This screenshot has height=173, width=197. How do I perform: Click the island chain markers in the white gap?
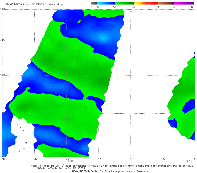pyautogui.click(x=22, y=138)
